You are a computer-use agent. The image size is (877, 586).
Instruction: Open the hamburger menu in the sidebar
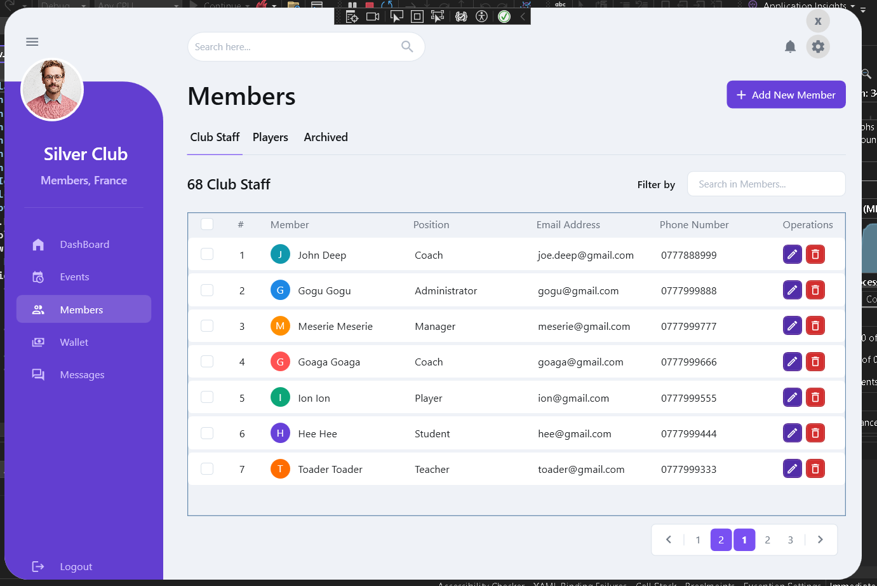[32, 42]
